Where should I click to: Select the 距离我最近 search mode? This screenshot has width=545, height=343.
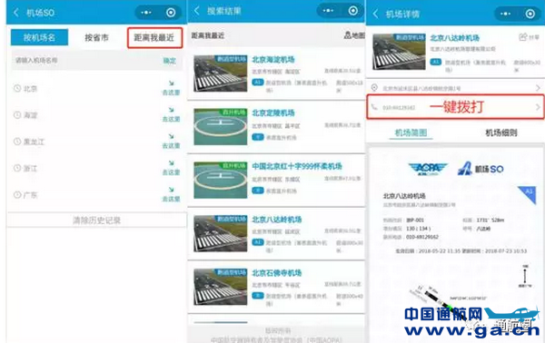click(x=154, y=37)
